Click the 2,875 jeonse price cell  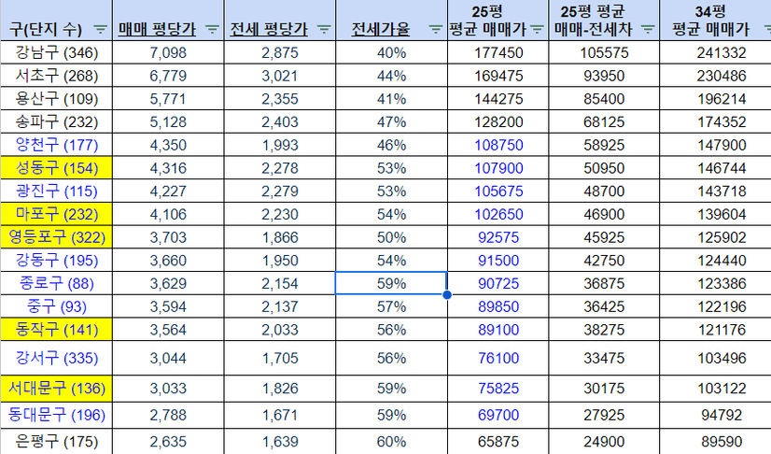280,52
